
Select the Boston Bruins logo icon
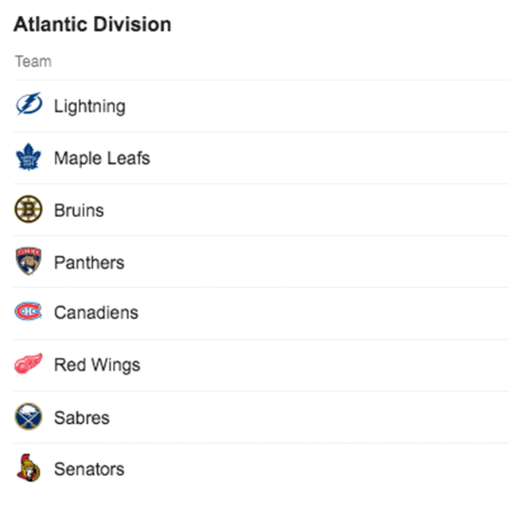(28, 210)
